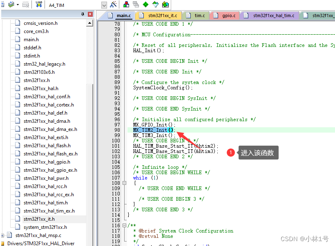Click the batch Build icon in toolbar
Screen dimensions: 335x246
[11, 4]
